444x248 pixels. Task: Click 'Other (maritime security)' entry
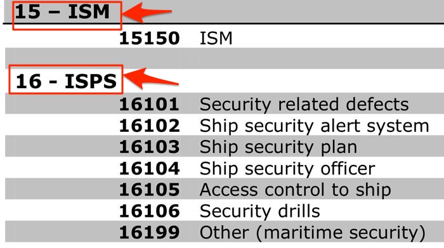pos(313,233)
